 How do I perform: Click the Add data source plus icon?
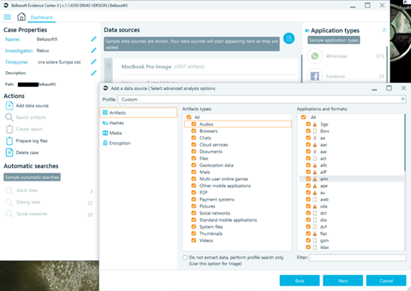click(x=9, y=106)
